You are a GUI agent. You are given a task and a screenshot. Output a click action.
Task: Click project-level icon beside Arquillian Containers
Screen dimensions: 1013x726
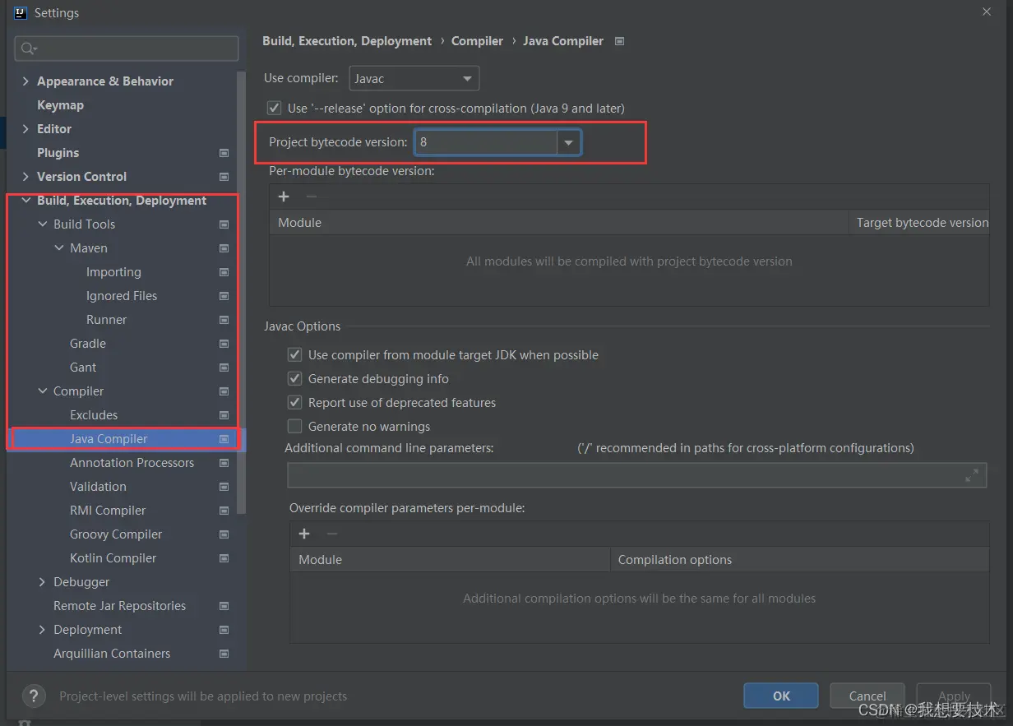click(x=224, y=654)
